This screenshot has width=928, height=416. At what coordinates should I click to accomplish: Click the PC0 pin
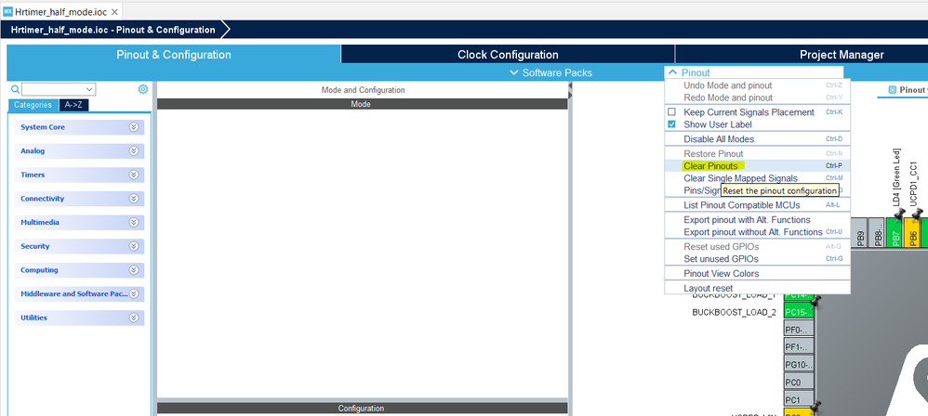799,383
